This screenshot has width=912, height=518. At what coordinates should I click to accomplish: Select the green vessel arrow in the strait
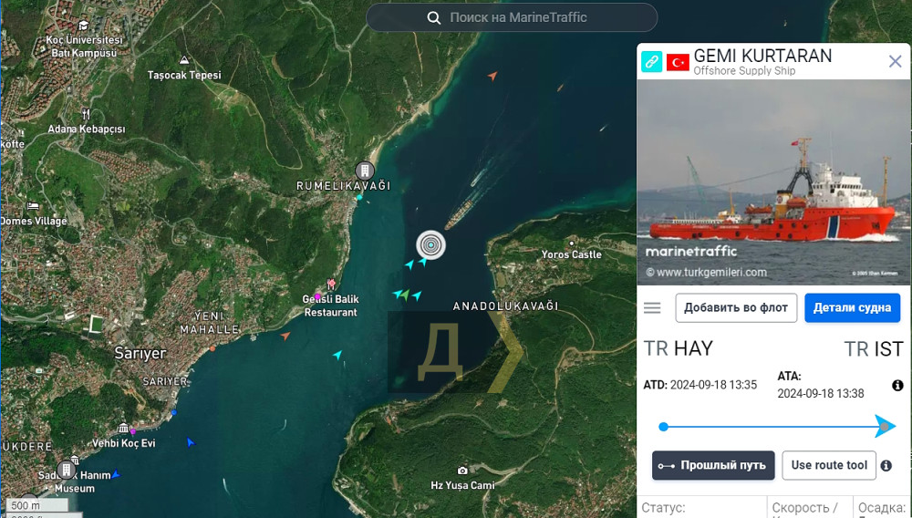(x=405, y=295)
